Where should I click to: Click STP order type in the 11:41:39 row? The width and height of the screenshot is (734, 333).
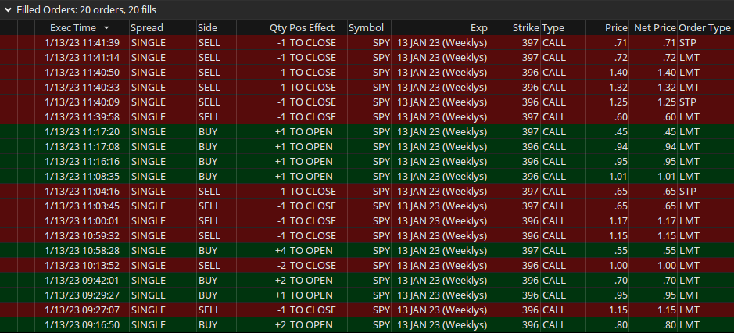(x=688, y=43)
